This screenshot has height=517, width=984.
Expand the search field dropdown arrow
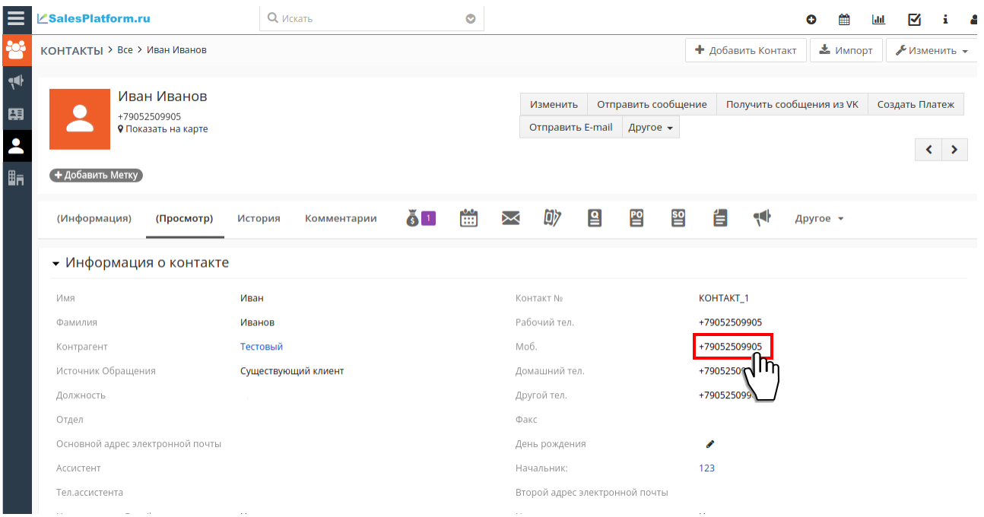pyautogui.click(x=471, y=18)
